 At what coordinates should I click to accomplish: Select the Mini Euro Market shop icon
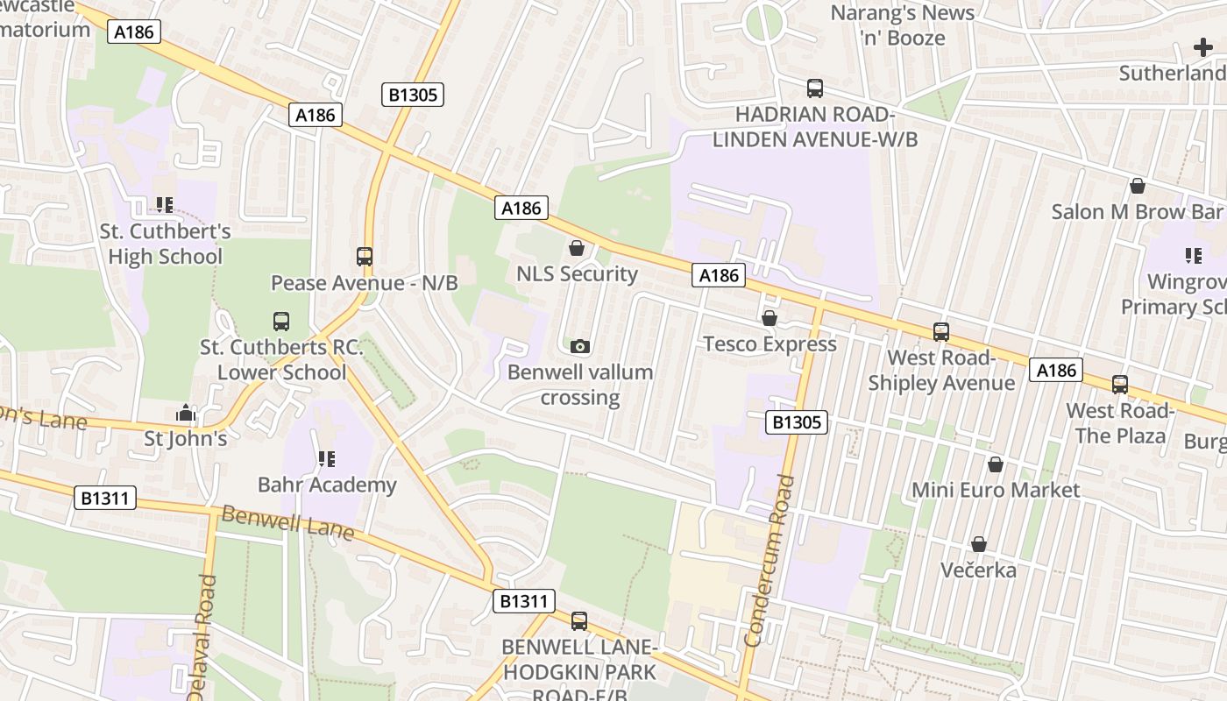(996, 464)
